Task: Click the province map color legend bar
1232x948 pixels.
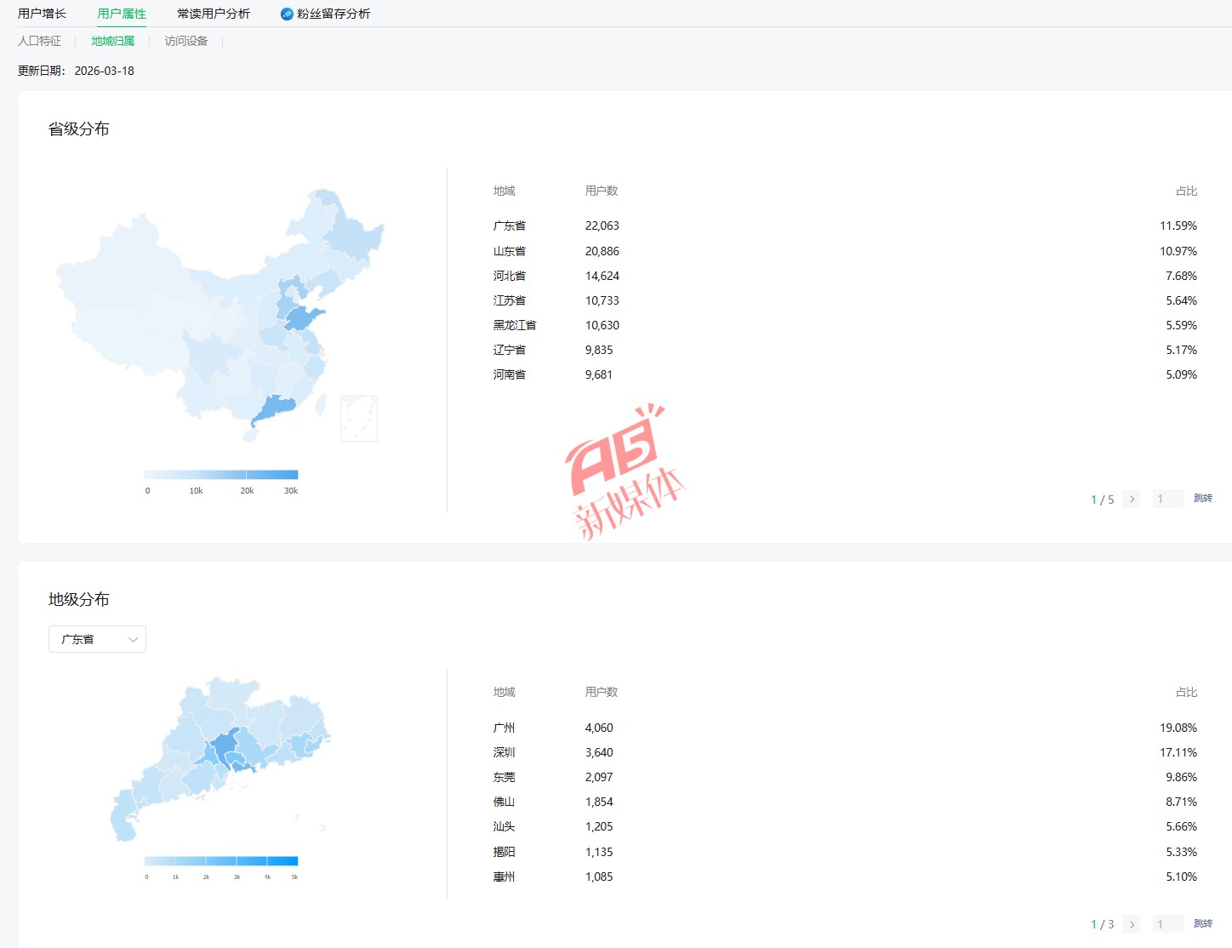Action: click(221, 475)
